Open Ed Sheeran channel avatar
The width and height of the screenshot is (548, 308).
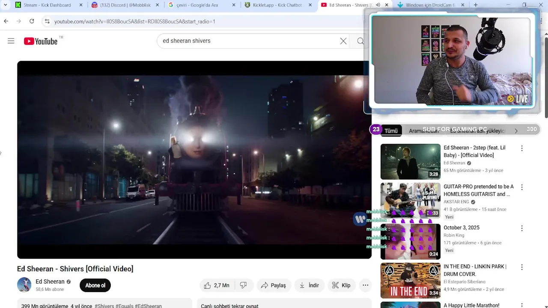[x=24, y=285]
